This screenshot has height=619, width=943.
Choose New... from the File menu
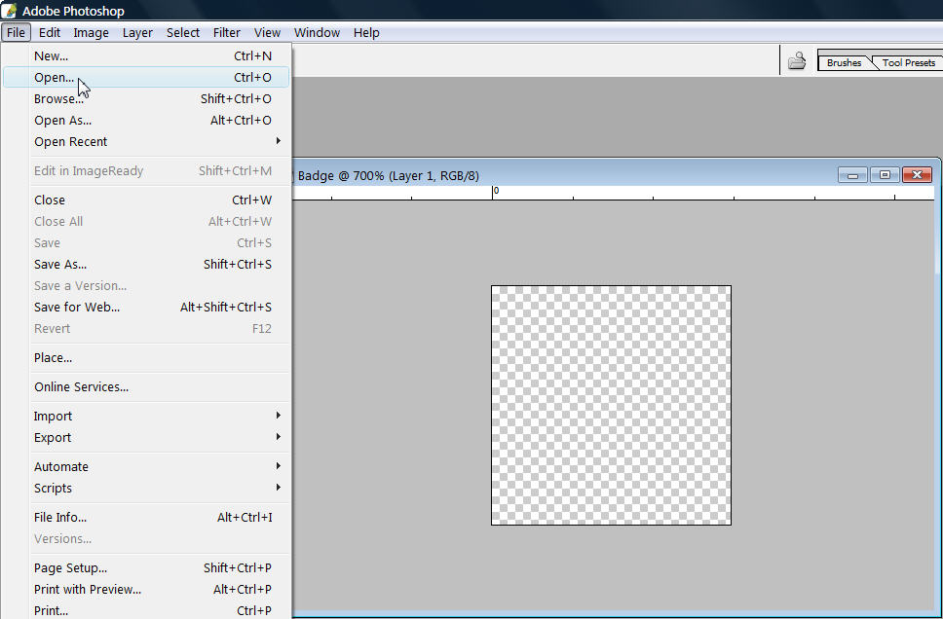146,55
